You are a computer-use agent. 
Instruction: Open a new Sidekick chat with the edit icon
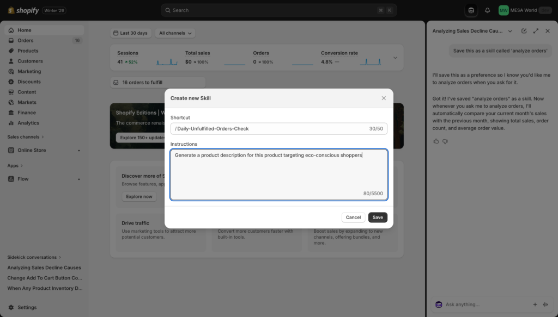[x=524, y=30]
